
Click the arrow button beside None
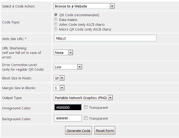(71, 52)
